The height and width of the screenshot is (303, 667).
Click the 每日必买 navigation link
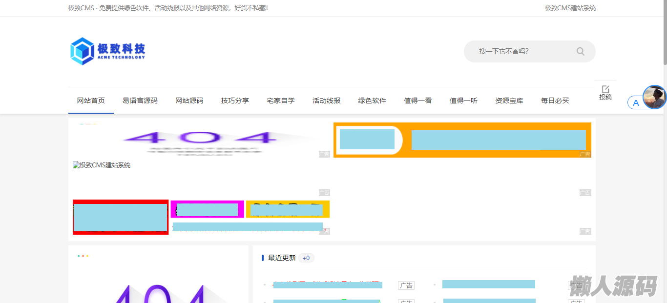pos(555,101)
